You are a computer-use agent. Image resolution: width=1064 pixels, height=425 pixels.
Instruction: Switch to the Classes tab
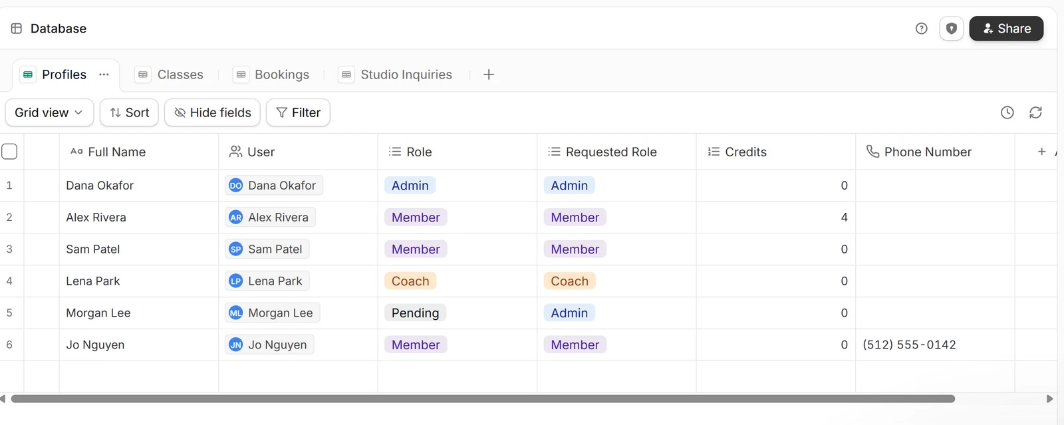point(170,74)
